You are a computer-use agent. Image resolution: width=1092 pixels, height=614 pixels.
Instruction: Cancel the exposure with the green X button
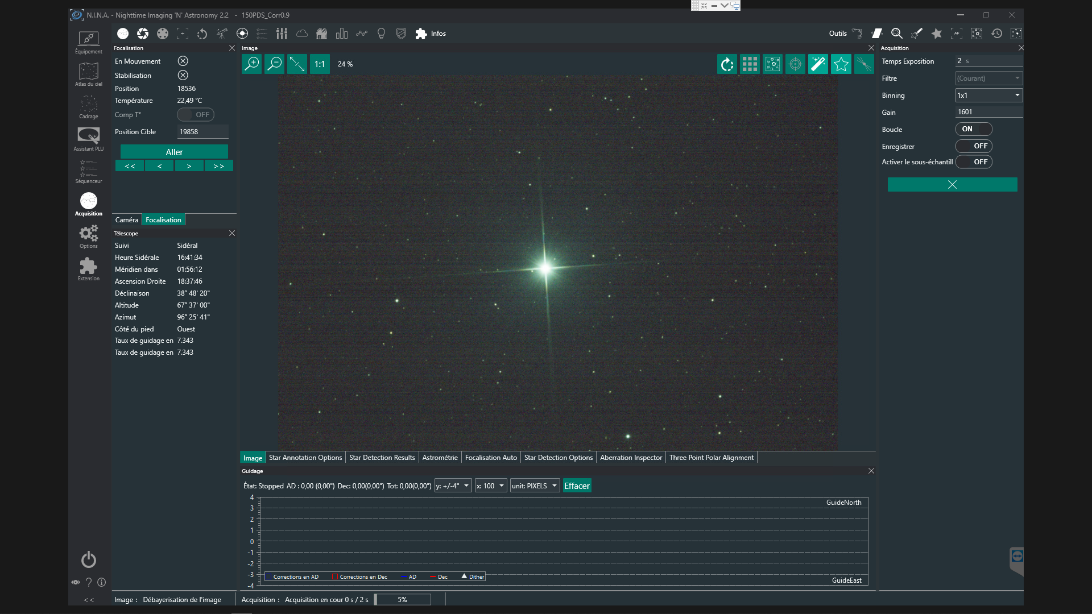[953, 185]
